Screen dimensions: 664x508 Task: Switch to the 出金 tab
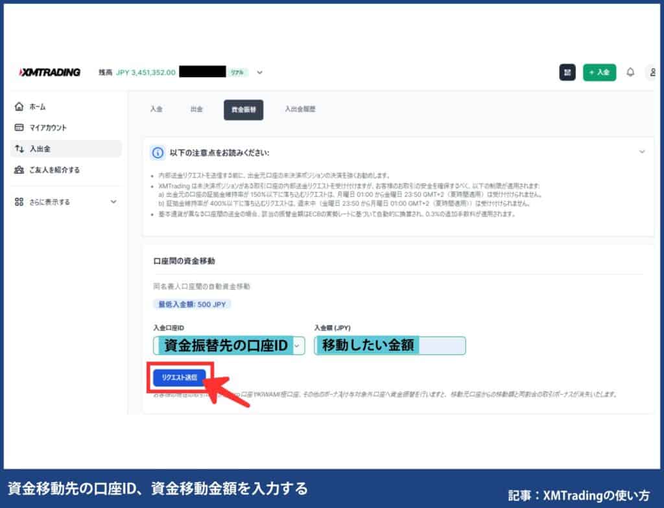196,110
